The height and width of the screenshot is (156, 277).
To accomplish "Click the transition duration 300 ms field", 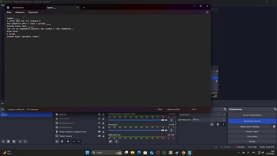I will pos(207,120).
